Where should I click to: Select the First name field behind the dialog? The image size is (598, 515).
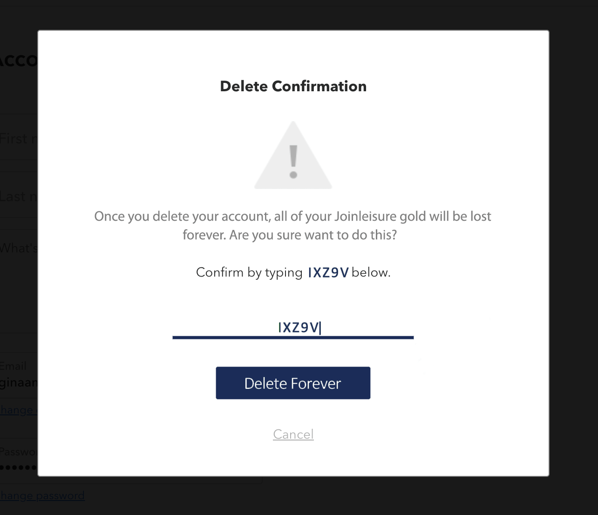(x=19, y=138)
